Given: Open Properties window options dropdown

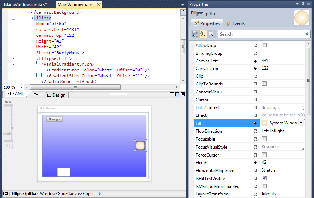Looking at the screenshot, I should coord(297,4).
